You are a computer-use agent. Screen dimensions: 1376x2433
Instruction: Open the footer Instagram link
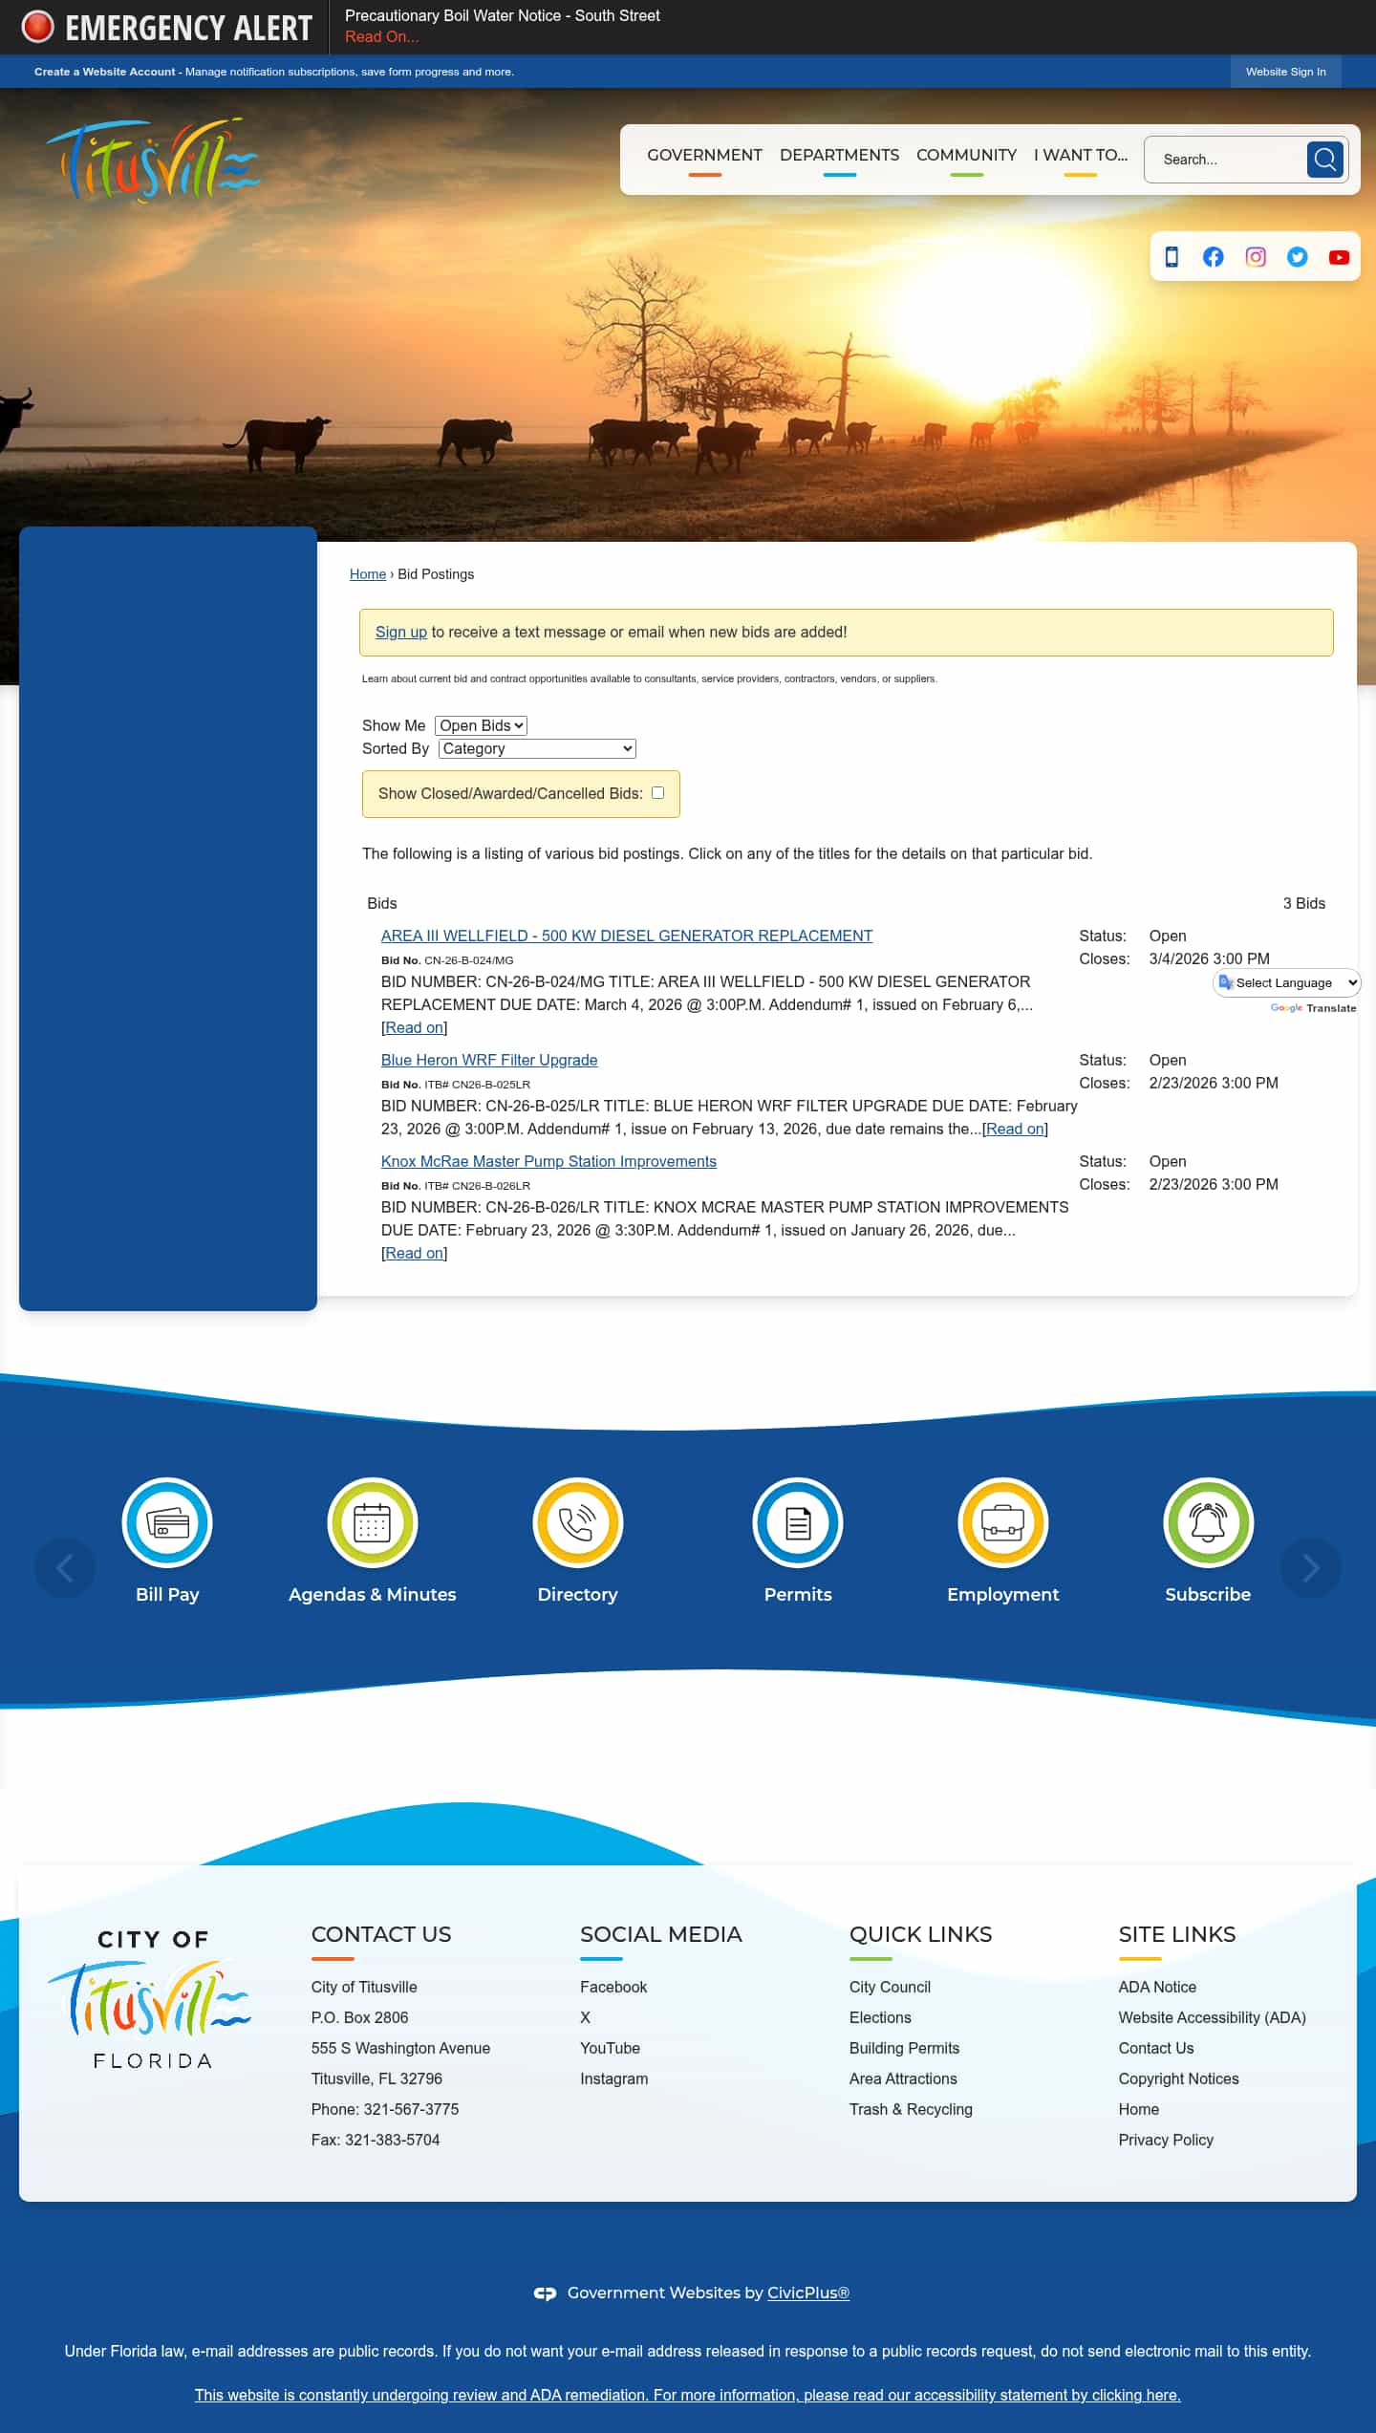pyautogui.click(x=613, y=2078)
